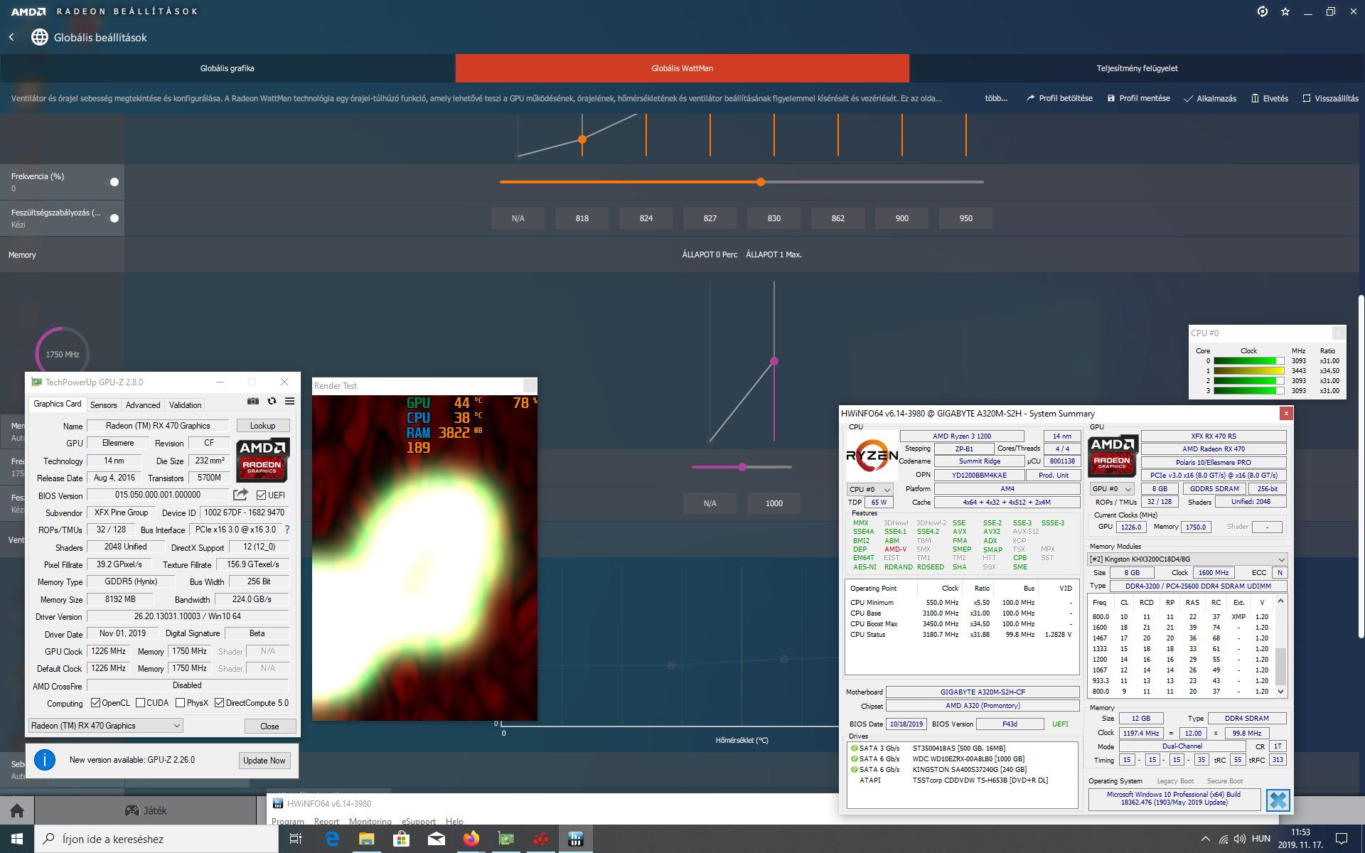
Task: Click the blue info icon in GPU-Z update bar
Action: (45, 760)
